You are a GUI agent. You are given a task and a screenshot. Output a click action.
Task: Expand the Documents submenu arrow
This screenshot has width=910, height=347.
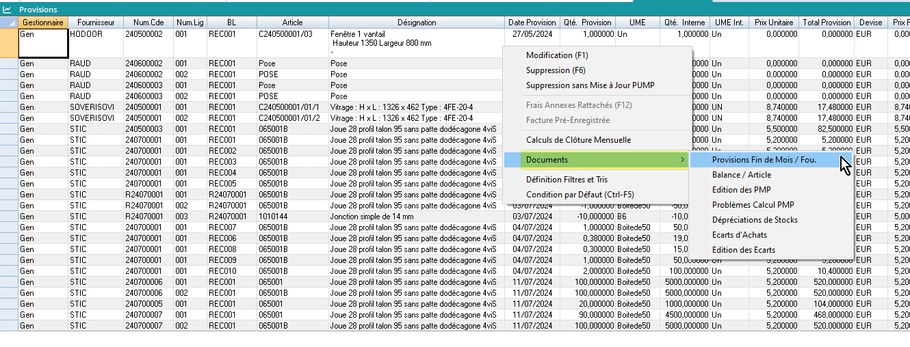pyautogui.click(x=682, y=160)
